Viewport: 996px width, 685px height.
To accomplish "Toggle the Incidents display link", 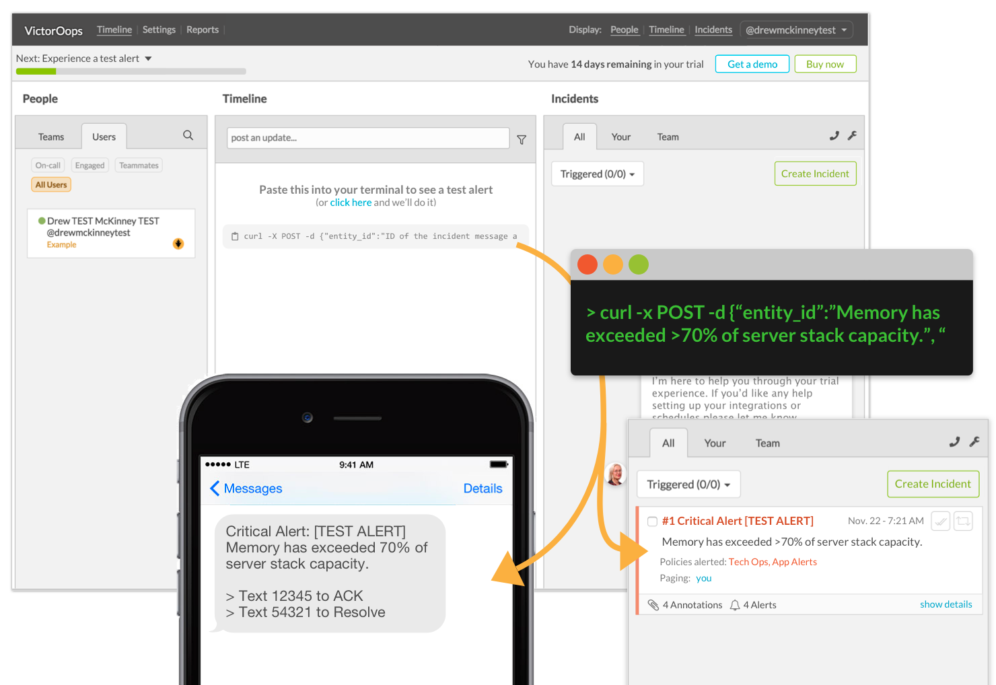I will click(x=713, y=30).
